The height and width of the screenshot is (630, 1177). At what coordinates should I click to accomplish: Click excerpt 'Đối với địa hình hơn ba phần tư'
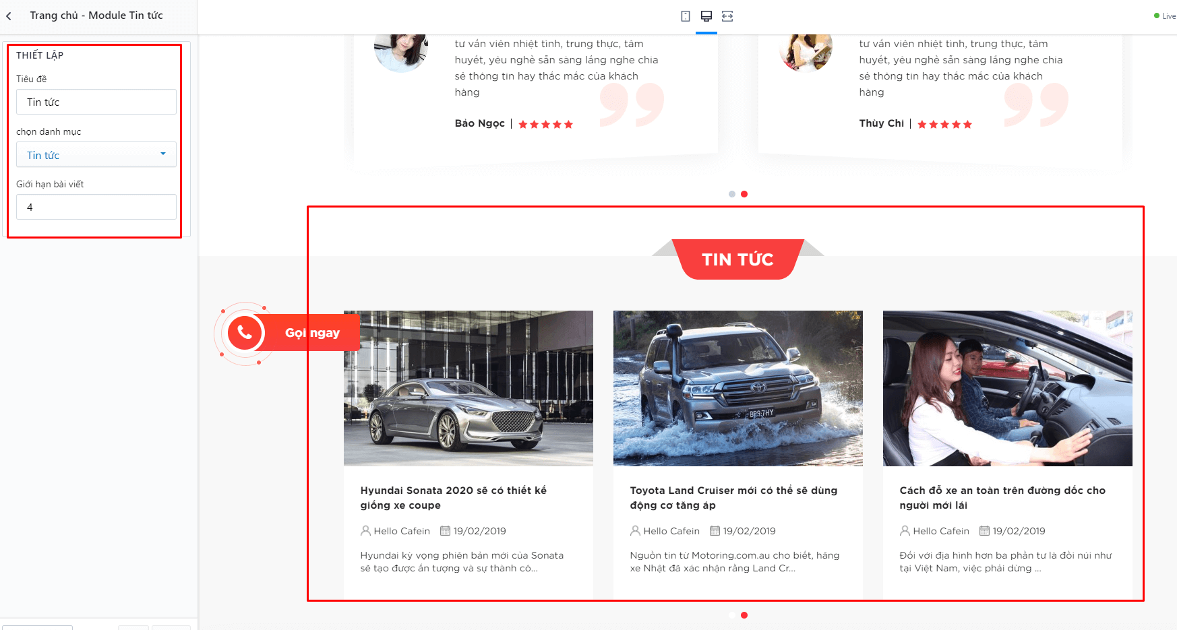1006,562
